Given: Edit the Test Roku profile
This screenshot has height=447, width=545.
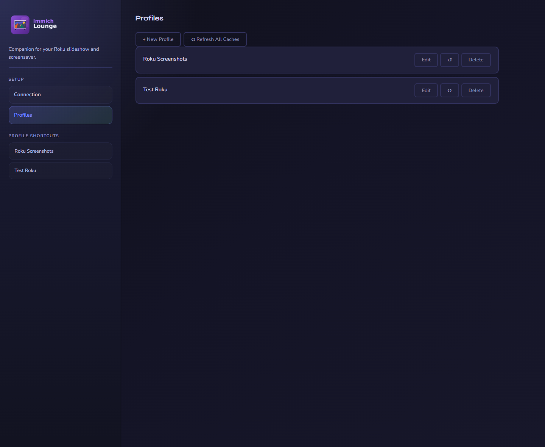Looking at the screenshot, I should point(426,90).
